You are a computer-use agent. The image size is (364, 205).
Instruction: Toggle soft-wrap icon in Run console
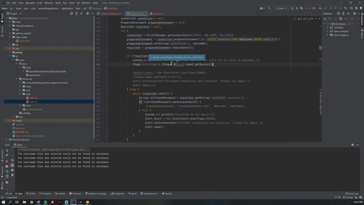(13, 160)
